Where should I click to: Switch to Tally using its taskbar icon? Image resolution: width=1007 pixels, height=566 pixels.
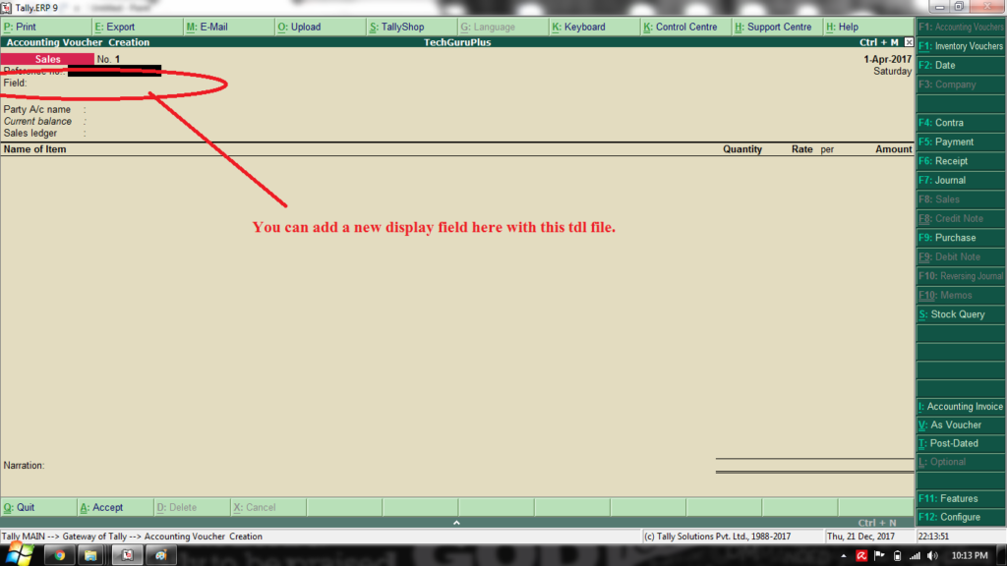[x=125, y=556]
